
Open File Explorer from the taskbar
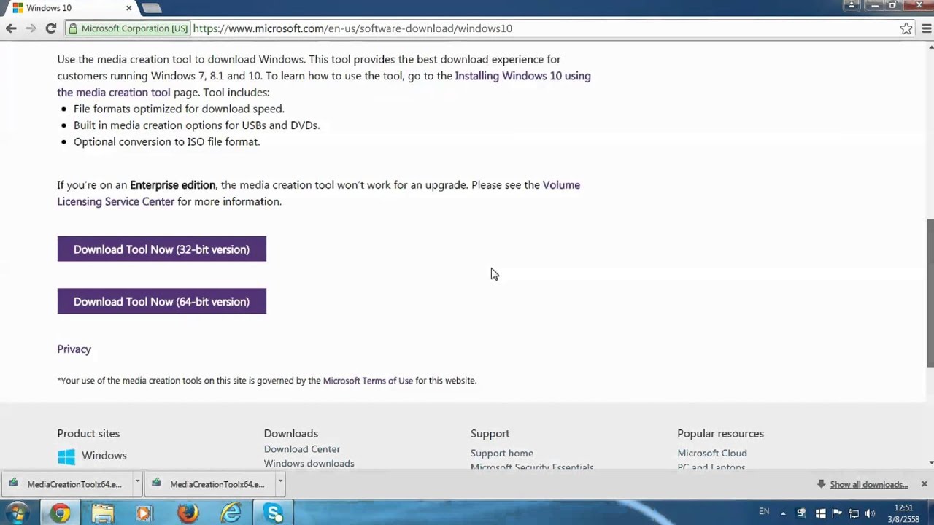(x=103, y=513)
